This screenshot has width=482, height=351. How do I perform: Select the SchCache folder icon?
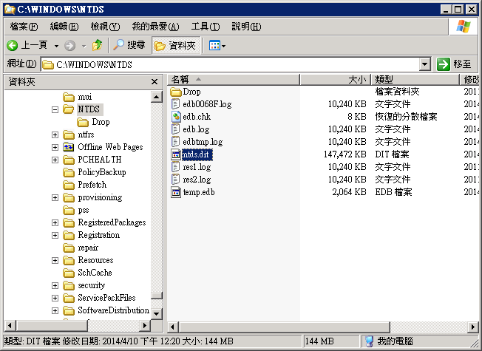(x=69, y=273)
